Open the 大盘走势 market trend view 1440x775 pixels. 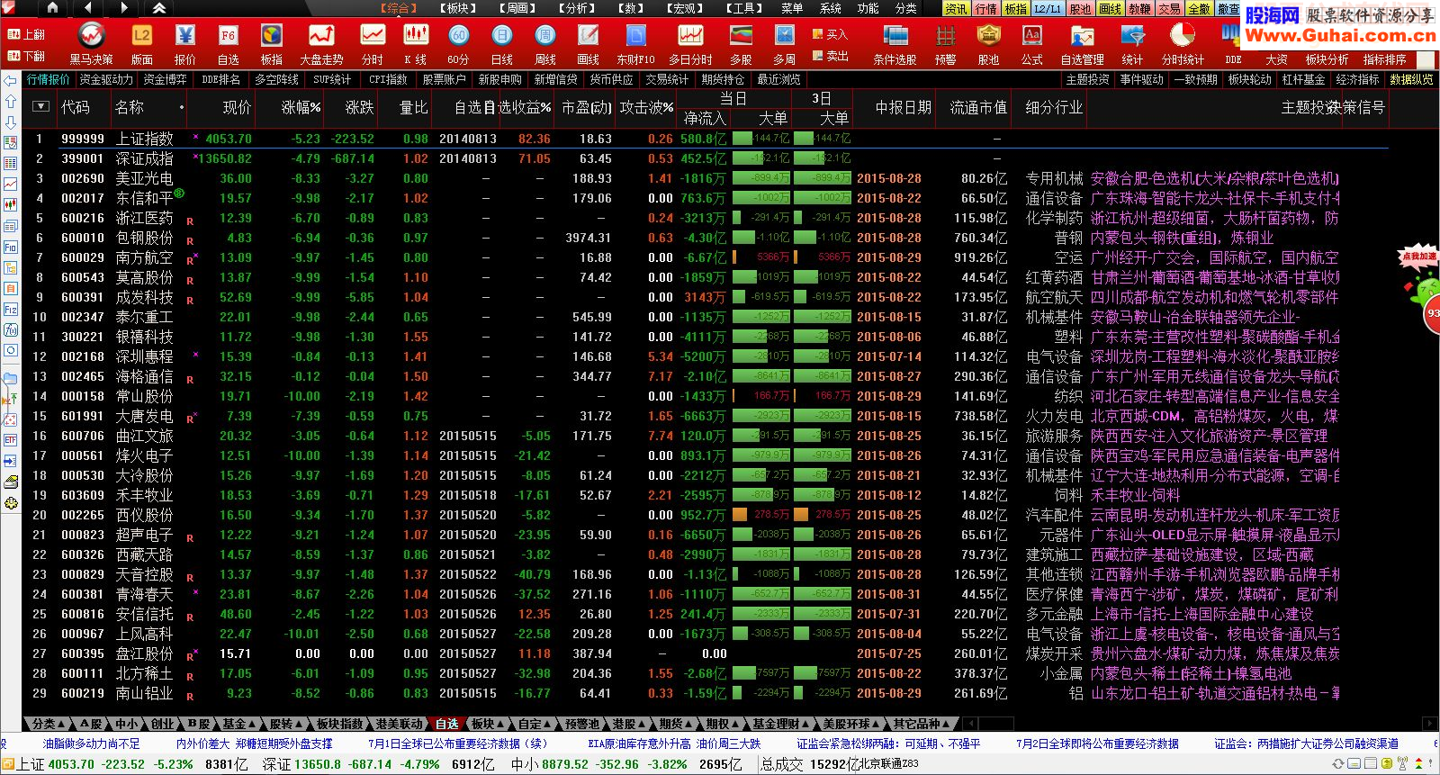(321, 43)
